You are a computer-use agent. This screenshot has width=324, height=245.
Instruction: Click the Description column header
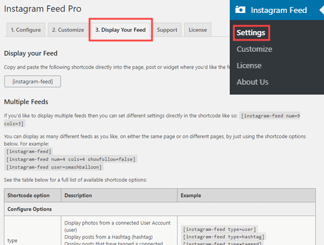78,195
